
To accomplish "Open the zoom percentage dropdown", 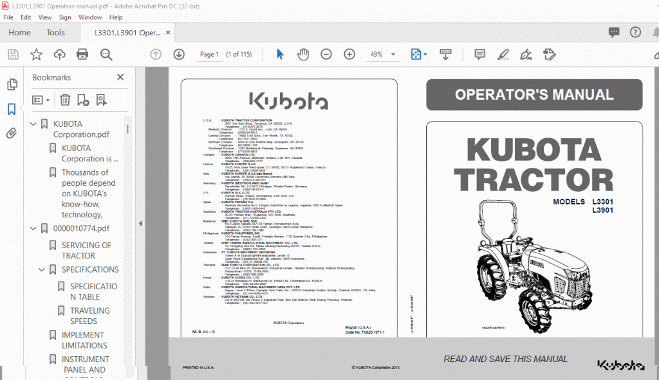I will (x=393, y=54).
